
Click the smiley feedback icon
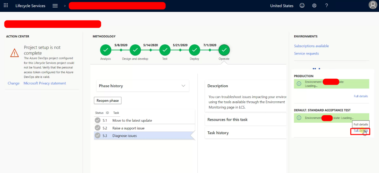(302, 6)
